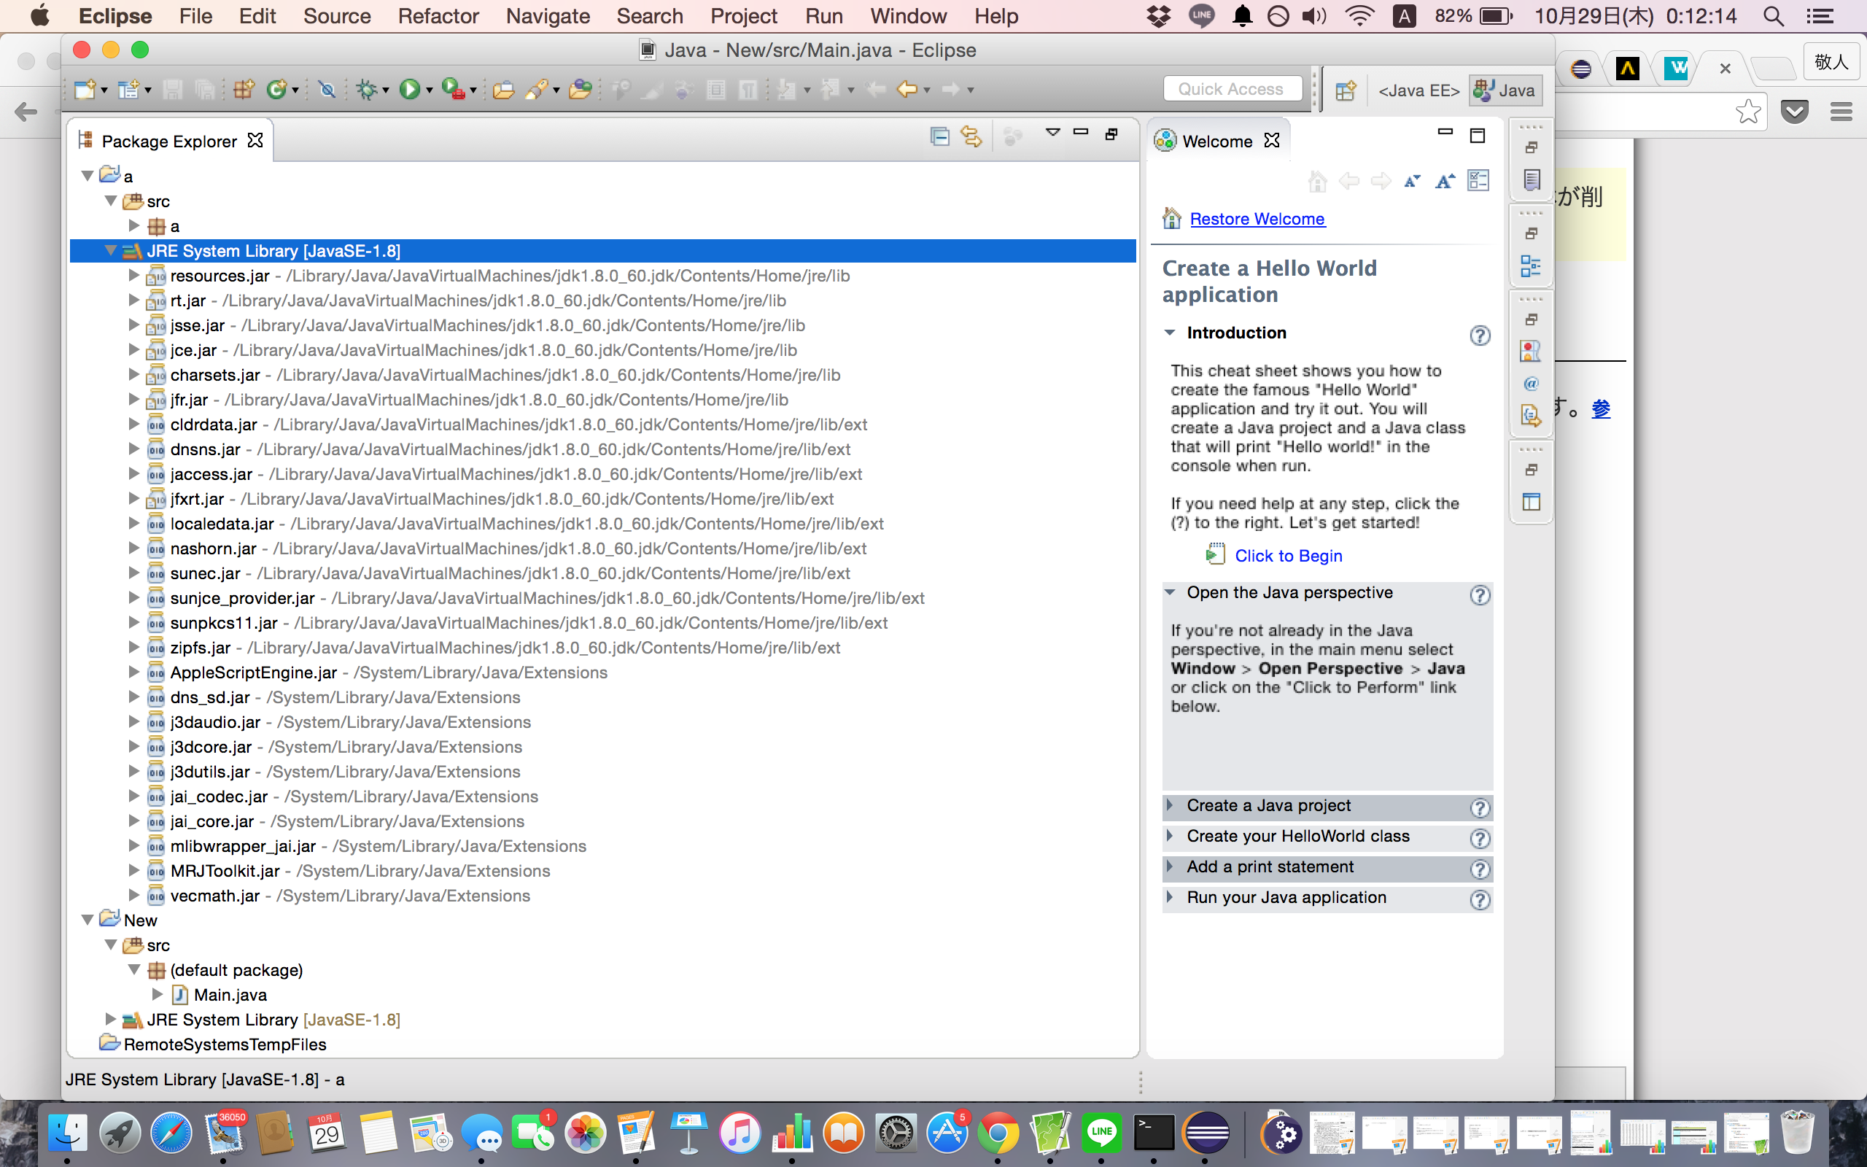Select nashorn.jar in the tree

[x=213, y=548]
